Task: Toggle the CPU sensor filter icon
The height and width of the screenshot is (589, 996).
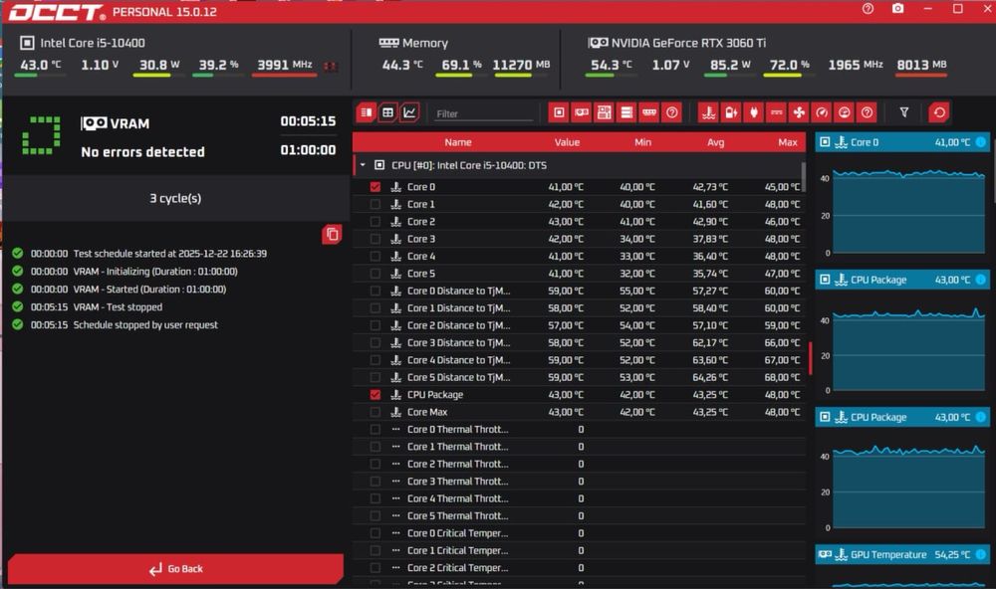Action: (x=559, y=113)
